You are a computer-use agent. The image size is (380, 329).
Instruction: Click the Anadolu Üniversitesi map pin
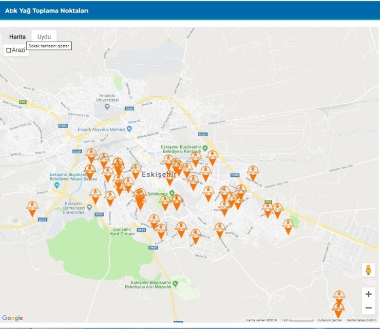click(107, 107)
